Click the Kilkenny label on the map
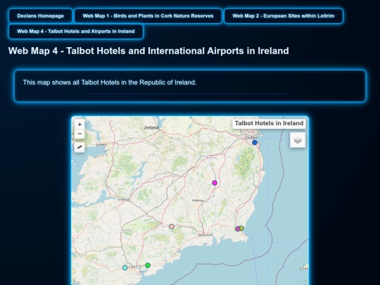 198,201
